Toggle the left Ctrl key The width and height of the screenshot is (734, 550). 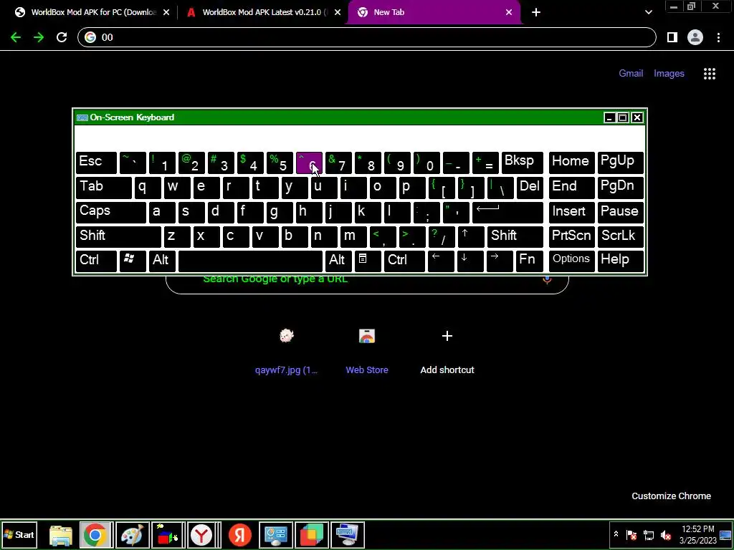(x=96, y=261)
